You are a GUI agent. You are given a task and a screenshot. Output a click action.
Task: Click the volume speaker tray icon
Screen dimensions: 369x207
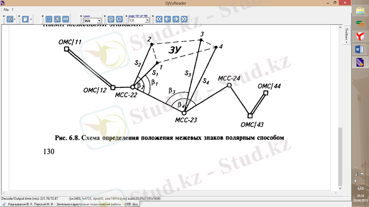pos(356,181)
